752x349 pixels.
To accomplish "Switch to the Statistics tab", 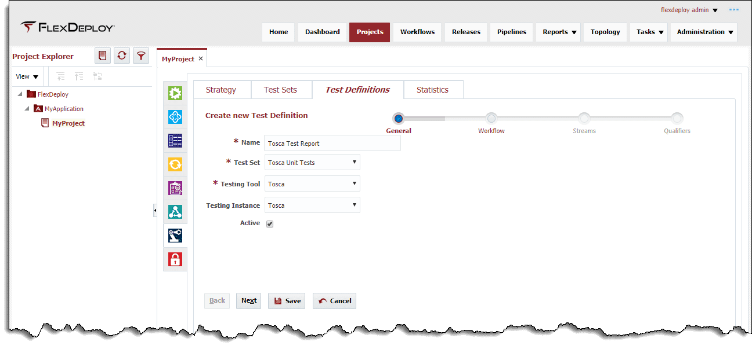I will (x=433, y=90).
